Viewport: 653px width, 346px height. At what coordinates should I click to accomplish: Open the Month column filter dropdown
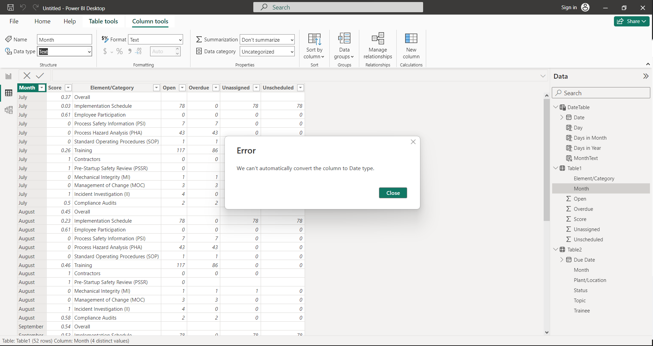[x=42, y=88]
